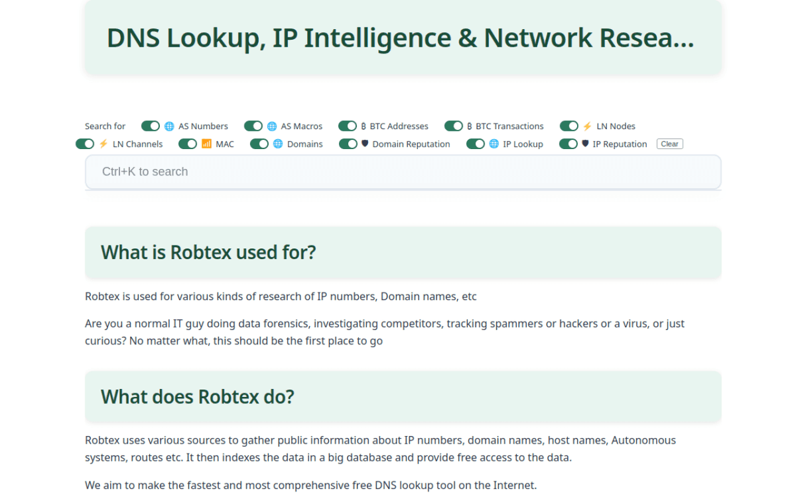Disable the AS Numbers search toggle
796x497 pixels.
pyautogui.click(x=151, y=126)
